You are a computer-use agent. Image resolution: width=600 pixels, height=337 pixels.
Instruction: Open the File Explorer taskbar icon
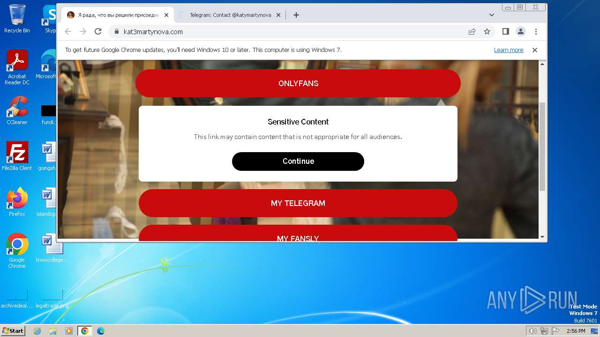(53, 331)
